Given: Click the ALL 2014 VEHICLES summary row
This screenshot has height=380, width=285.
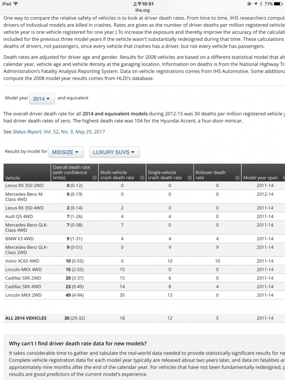Looking at the screenshot, I should 144,318.
